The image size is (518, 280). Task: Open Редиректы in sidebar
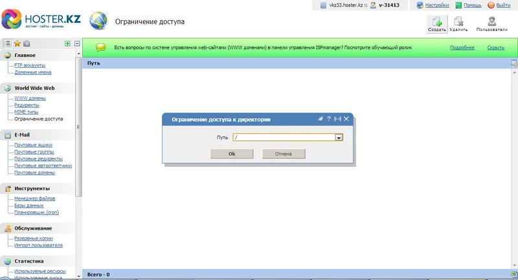point(27,105)
